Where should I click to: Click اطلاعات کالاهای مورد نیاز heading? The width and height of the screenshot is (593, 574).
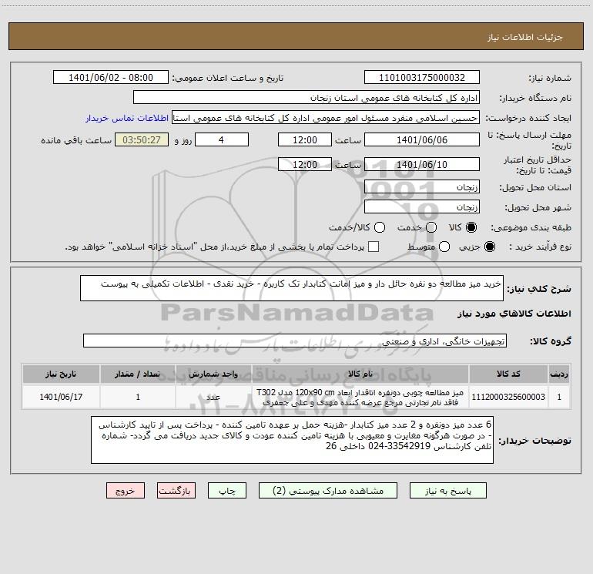coord(514,314)
